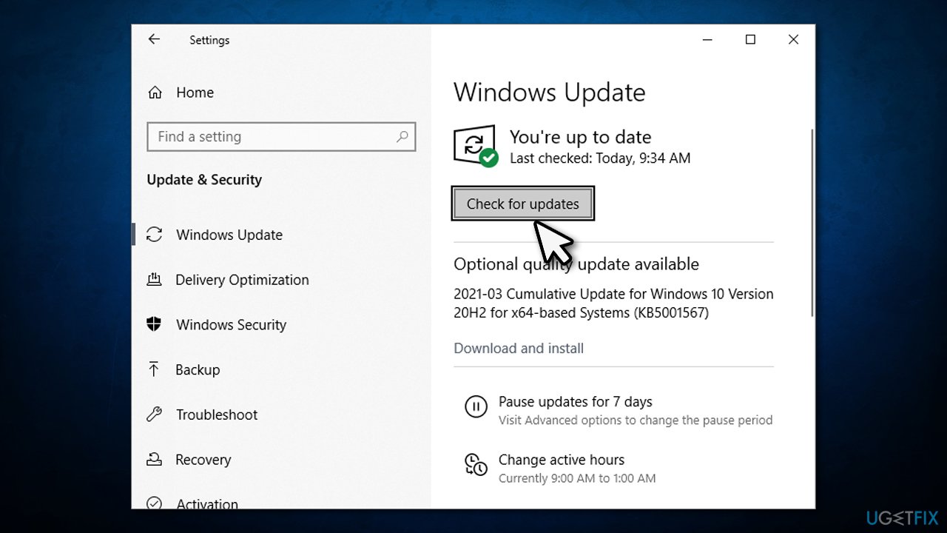
Task: Minimize the Settings window
Action: click(707, 40)
